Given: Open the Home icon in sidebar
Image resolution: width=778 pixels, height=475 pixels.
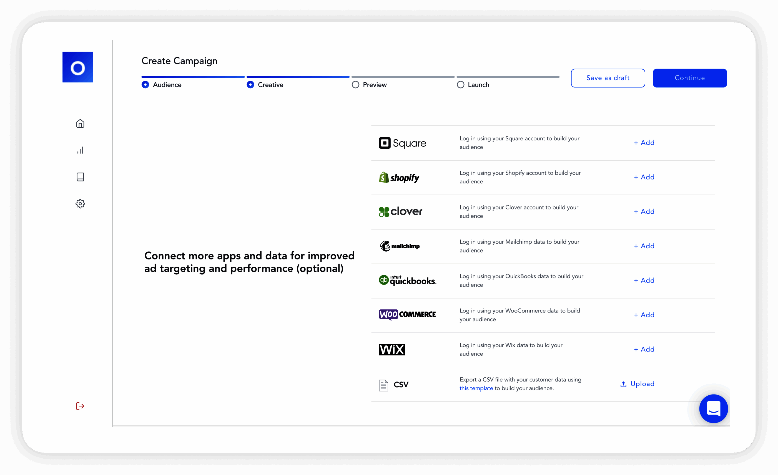Looking at the screenshot, I should [x=80, y=123].
